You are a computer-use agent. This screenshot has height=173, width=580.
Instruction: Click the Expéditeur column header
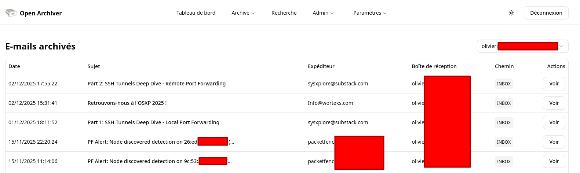click(x=321, y=66)
